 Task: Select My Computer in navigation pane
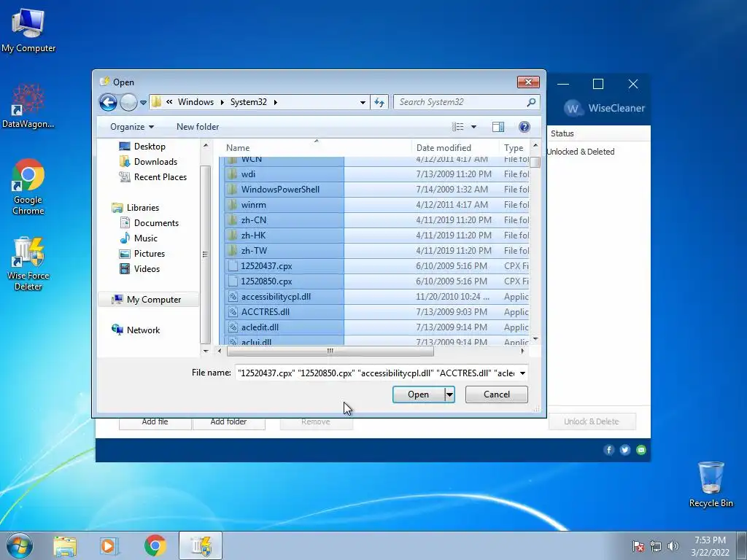point(148,300)
